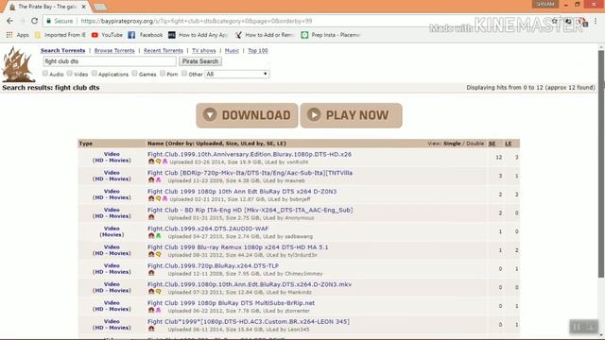605x340 pixels.
Task: Open the 'All' category dropdown
Action: 237,74
